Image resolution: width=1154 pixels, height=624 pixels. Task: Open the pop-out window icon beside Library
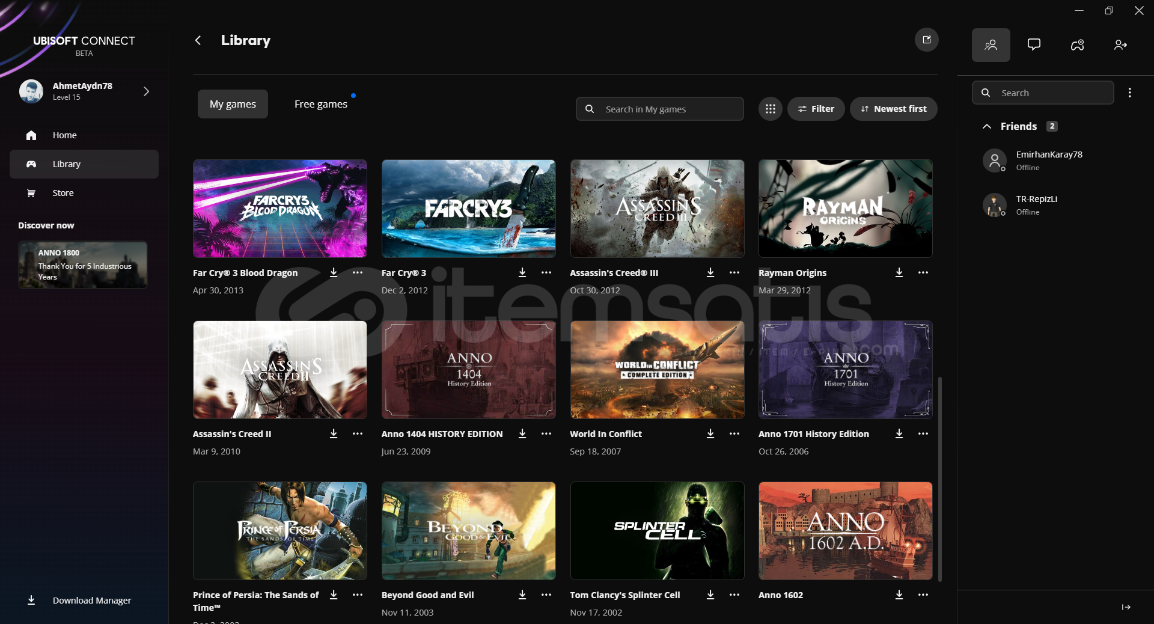point(926,40)
